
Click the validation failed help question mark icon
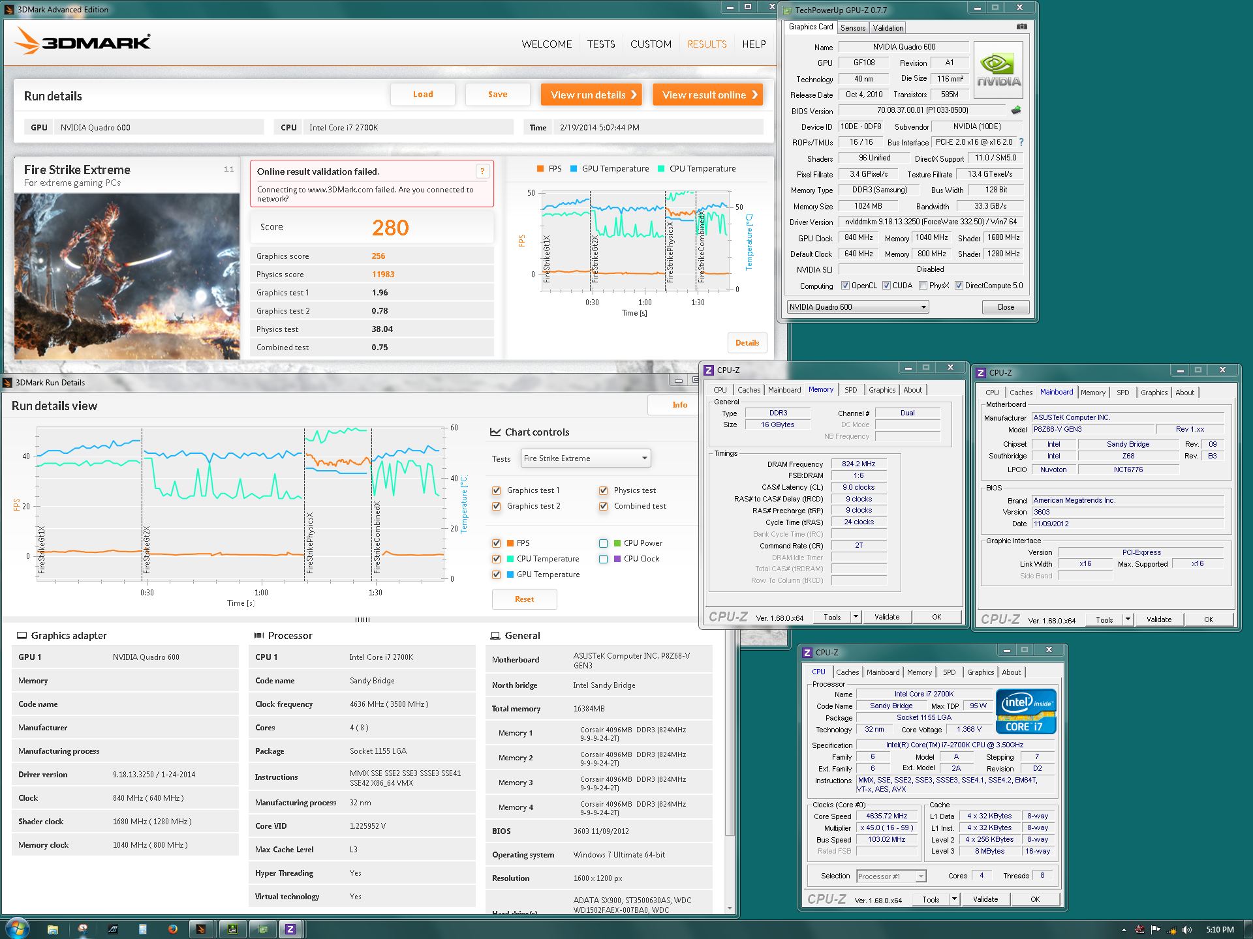coord(482,171)
